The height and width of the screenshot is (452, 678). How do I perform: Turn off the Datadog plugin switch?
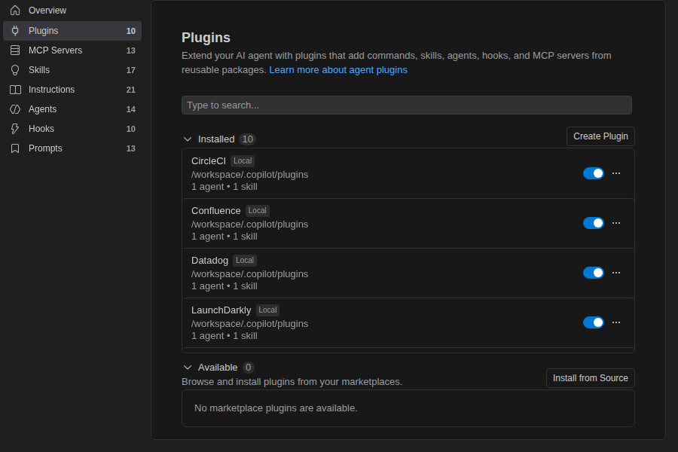pyautogui.click(x=594, y=273)
